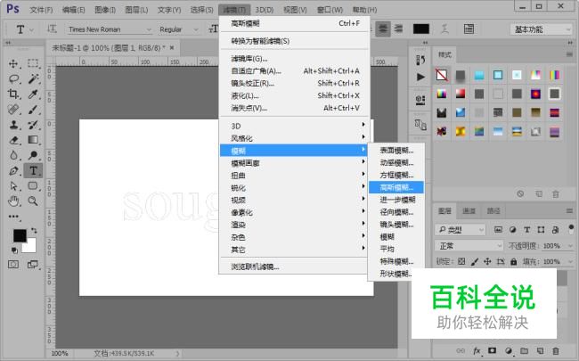The height and width of the screenshot is (361, 579).
Task: Choose 滤镜库(G)... menu entry
Action: pyautogui.click(x=294, y=58)
